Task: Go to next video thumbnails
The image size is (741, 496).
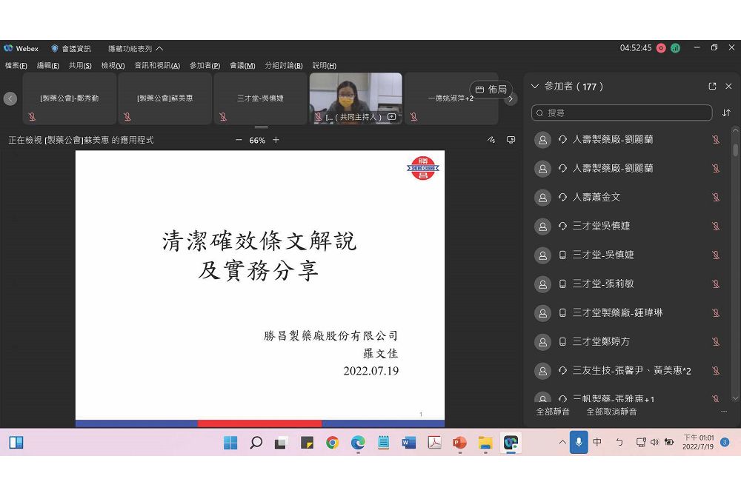Action: click(x=511, y=98)
